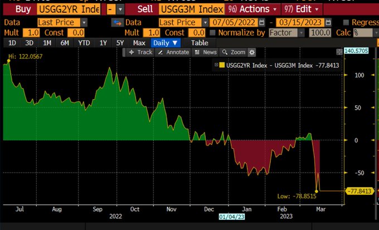
Task: Click the chart layout icon near 140.5705
Action: 339,51
